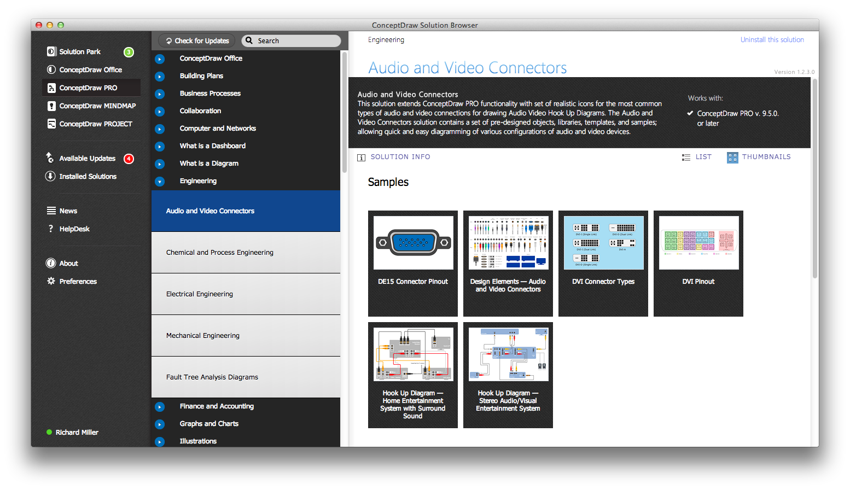The width and height of the screenshot is (850, 490).
Task: Click checkmark beside ConceptDraw PRO v. 9.5.0
Action: 690,113
